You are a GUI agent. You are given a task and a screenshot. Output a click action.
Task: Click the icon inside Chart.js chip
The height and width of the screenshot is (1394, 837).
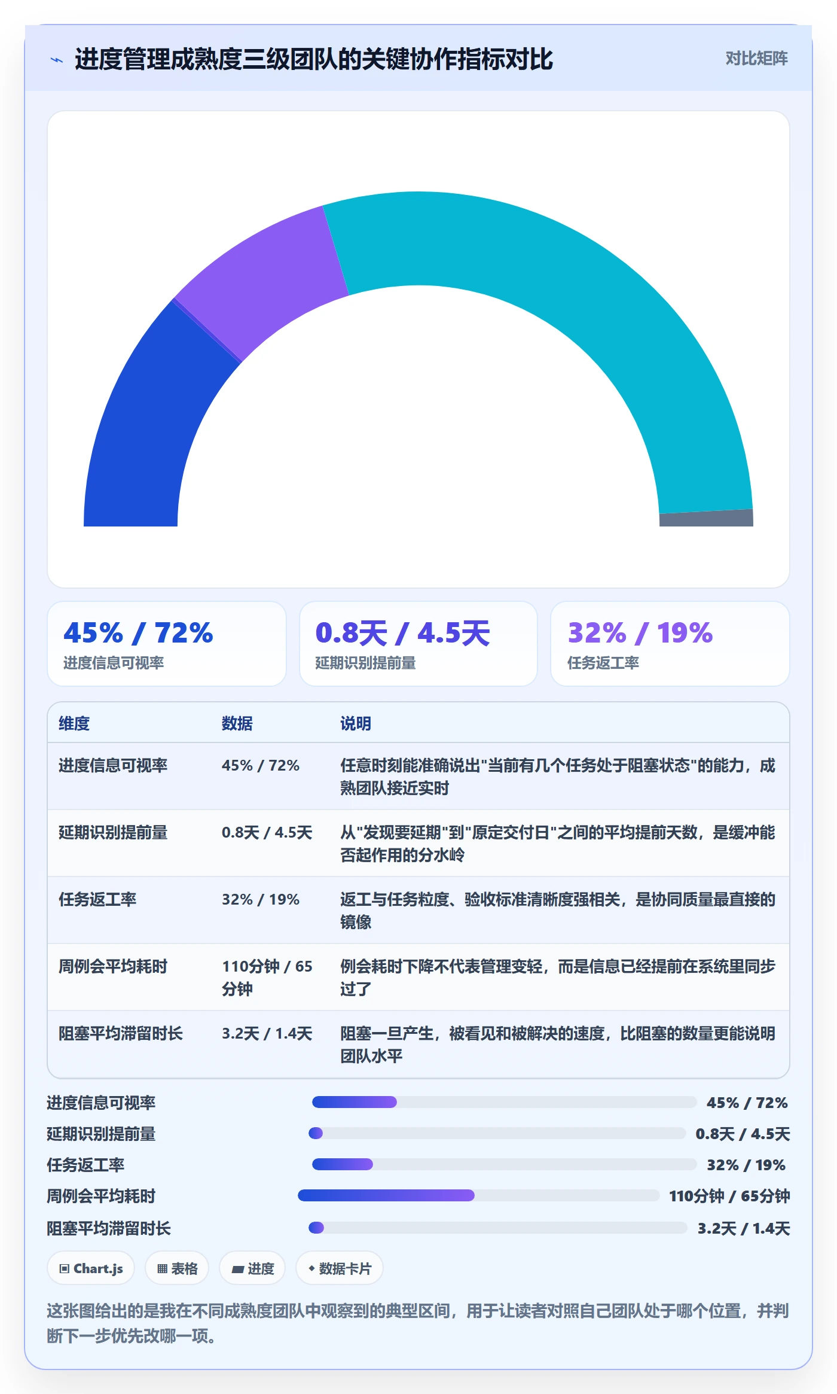coord(65,1269)
